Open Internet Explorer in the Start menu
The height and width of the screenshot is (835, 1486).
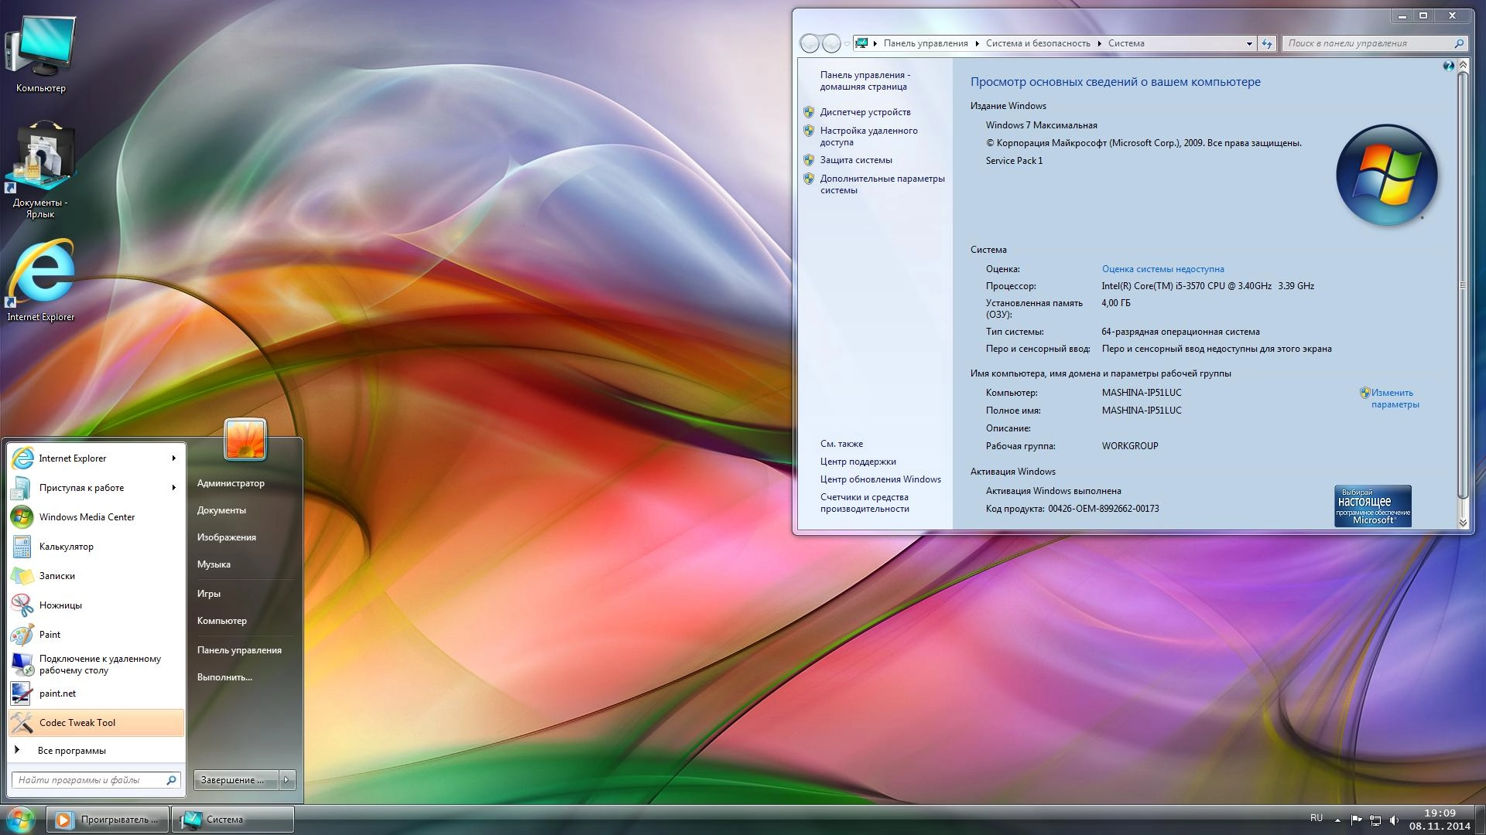pyautogui.click(x=96, y=458)
